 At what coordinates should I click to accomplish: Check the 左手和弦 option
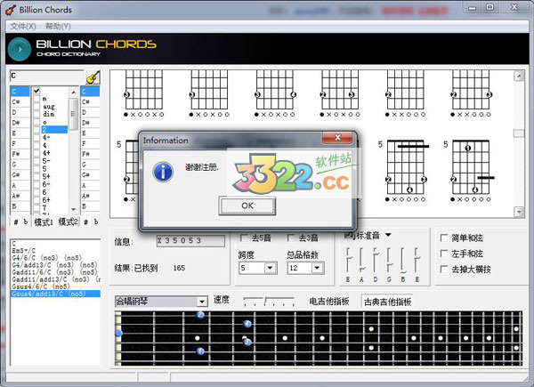point(445,253)
